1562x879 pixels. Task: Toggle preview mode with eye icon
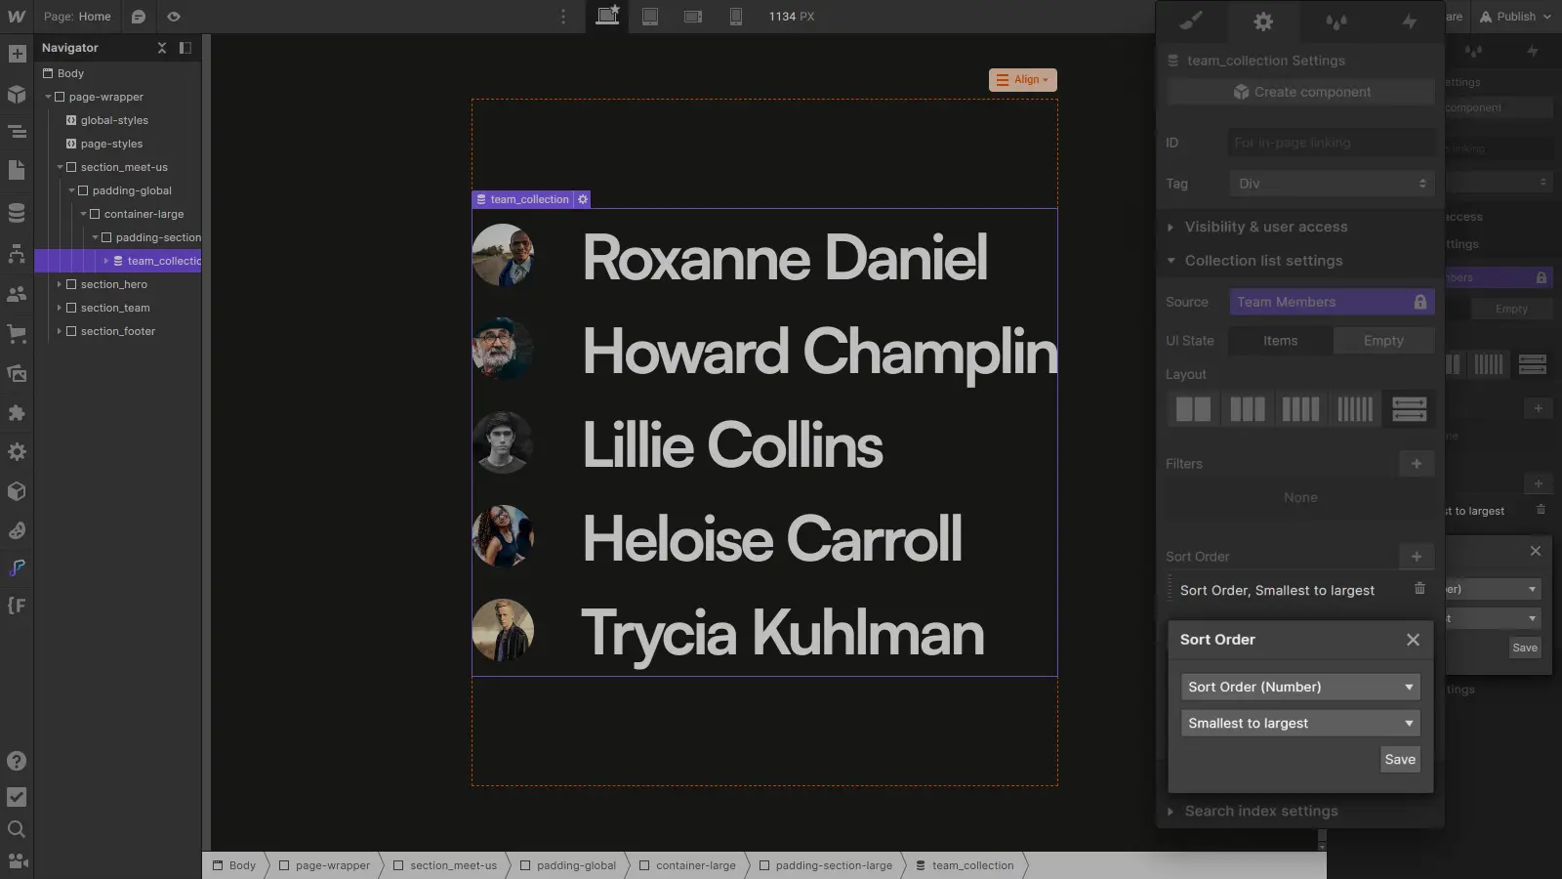pos(174,17)
